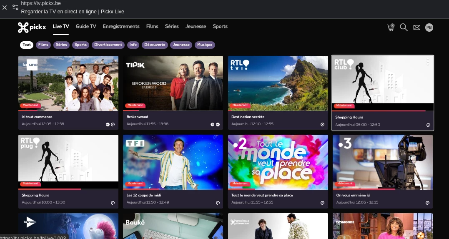Open the Films navigation tab
Screen dimensions: 449x239
(x=152, y=26)
